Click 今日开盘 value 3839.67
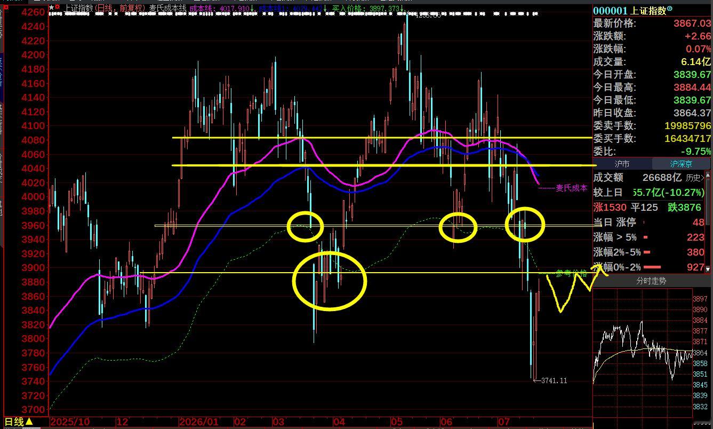Viewport: 713px width, 429px height. (x=692, y=75)
